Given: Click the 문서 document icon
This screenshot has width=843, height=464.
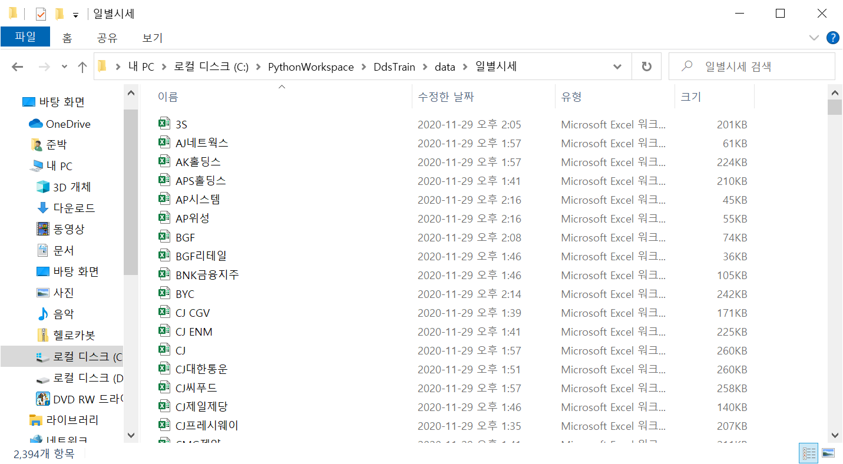Looking at the screenshot, I should [43, 250].
